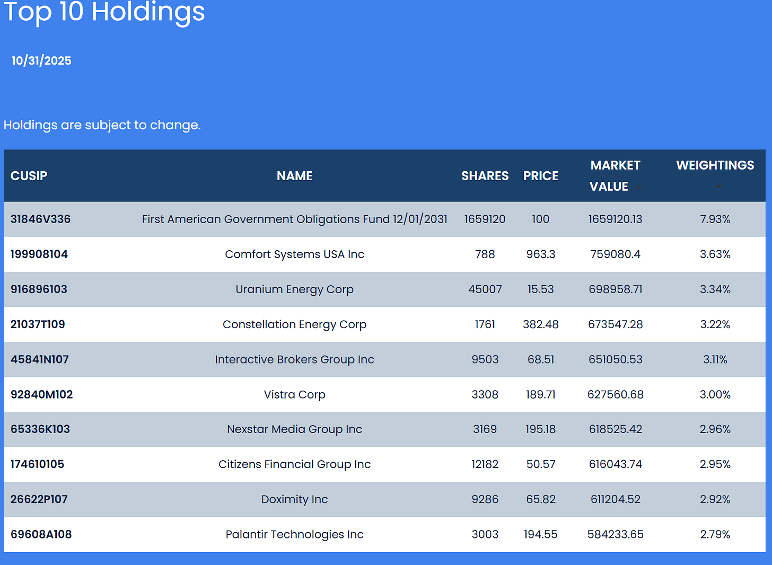
Task: Click market value 1659120.13
Action: coord(616,219)
